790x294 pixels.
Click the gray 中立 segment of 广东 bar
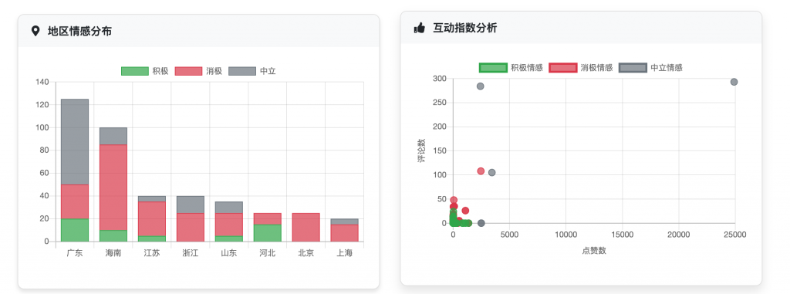[x=75, y=142]
